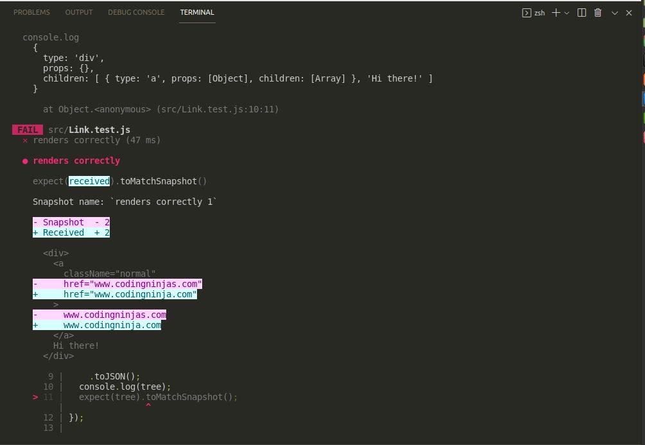
Task: Click '.toMatchSnapshot()' in the expect line
Action: click(x=161, y=181)
